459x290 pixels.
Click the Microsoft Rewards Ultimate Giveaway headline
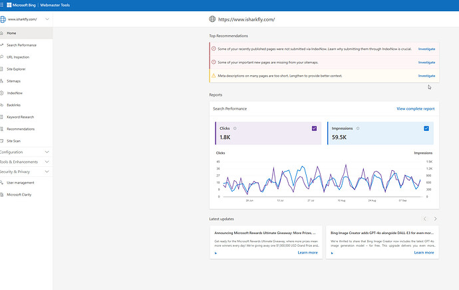(x=265, y=233)
